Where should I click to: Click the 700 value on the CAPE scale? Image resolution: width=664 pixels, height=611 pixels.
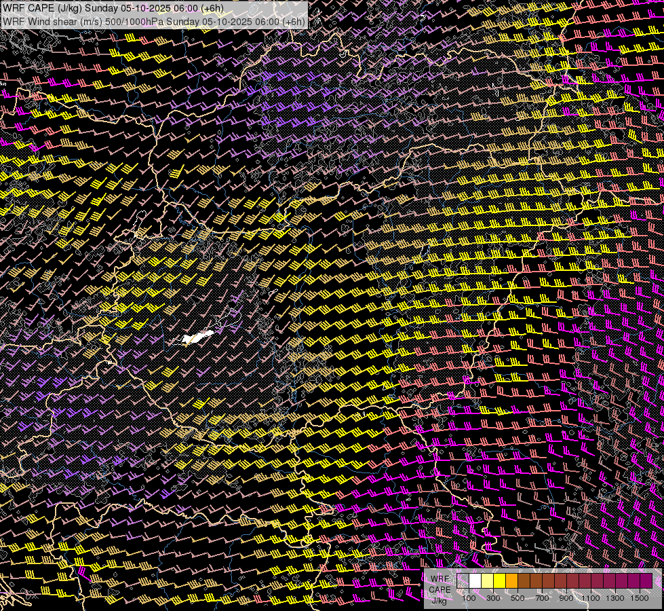[x=542, y=598]
